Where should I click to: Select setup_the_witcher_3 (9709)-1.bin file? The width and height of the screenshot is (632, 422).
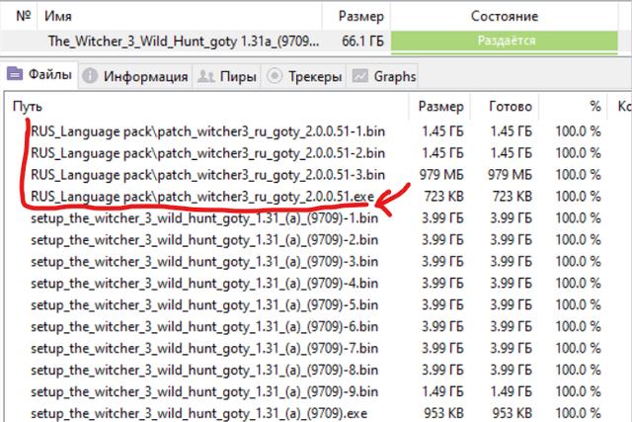point(204,217)
